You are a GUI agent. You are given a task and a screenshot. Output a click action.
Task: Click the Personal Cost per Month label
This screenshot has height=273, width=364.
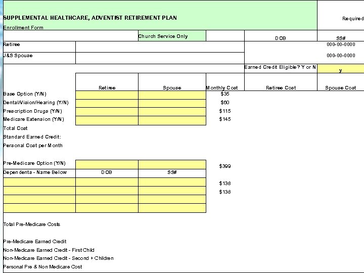[33, 145]
